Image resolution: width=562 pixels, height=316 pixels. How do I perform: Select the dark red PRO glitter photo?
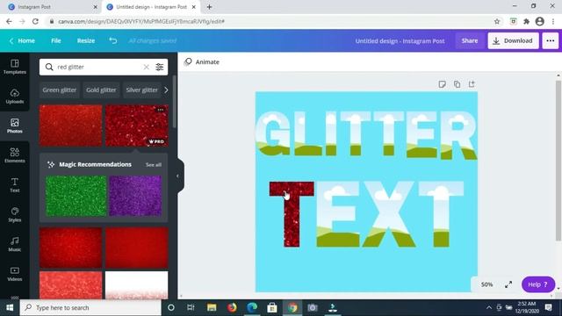pos(137,126)
